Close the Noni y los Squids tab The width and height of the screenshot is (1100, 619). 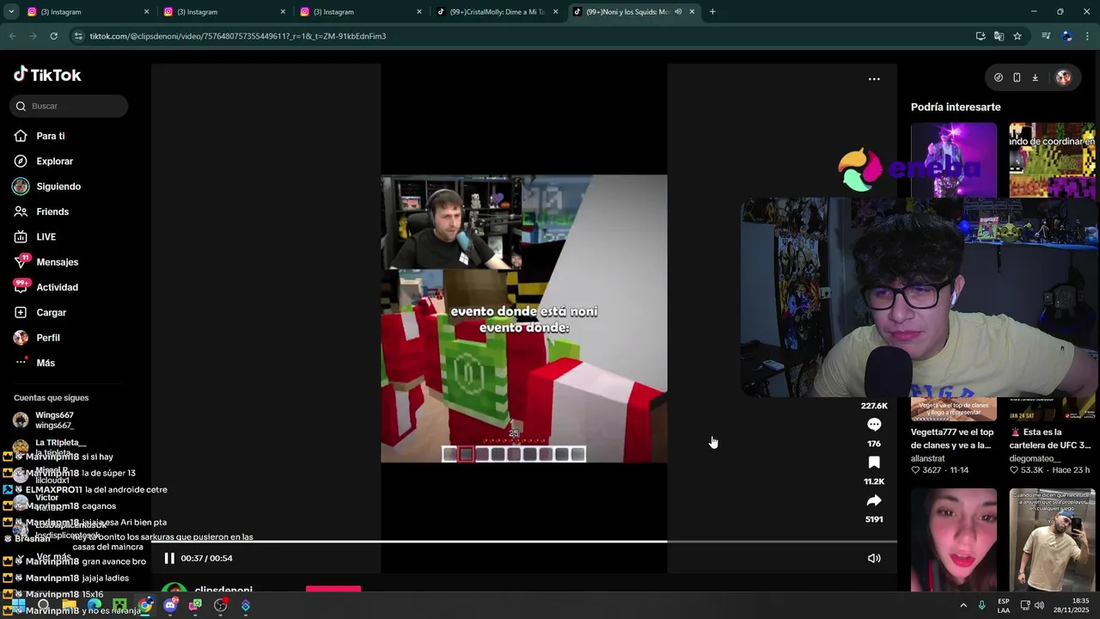pyautogui.click(x=692, y=12)
